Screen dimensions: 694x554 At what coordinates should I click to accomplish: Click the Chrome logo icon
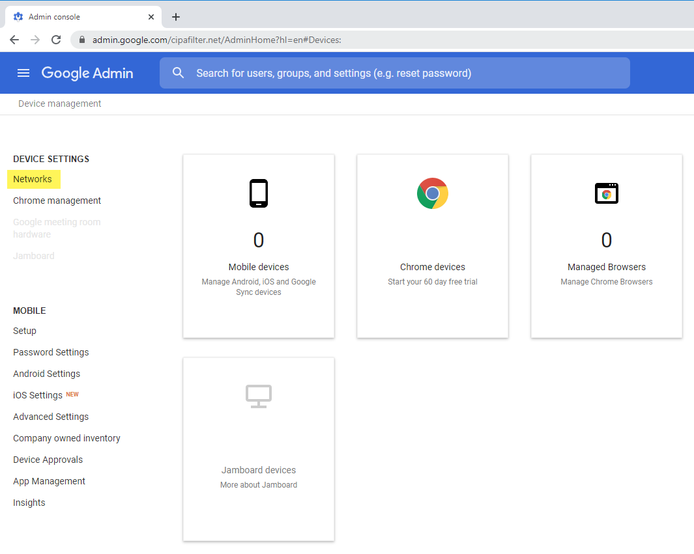click(x=433, y=193)
